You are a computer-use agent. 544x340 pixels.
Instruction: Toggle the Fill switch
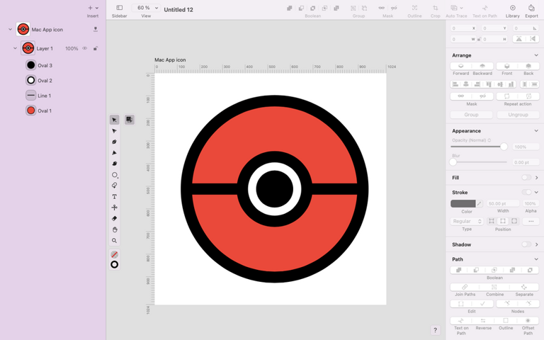coord(526,178)
